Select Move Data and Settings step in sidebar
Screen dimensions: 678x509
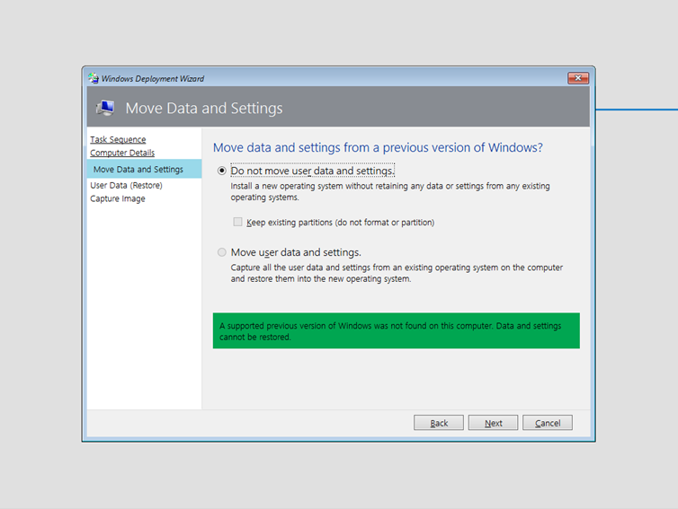coord(144,169)
